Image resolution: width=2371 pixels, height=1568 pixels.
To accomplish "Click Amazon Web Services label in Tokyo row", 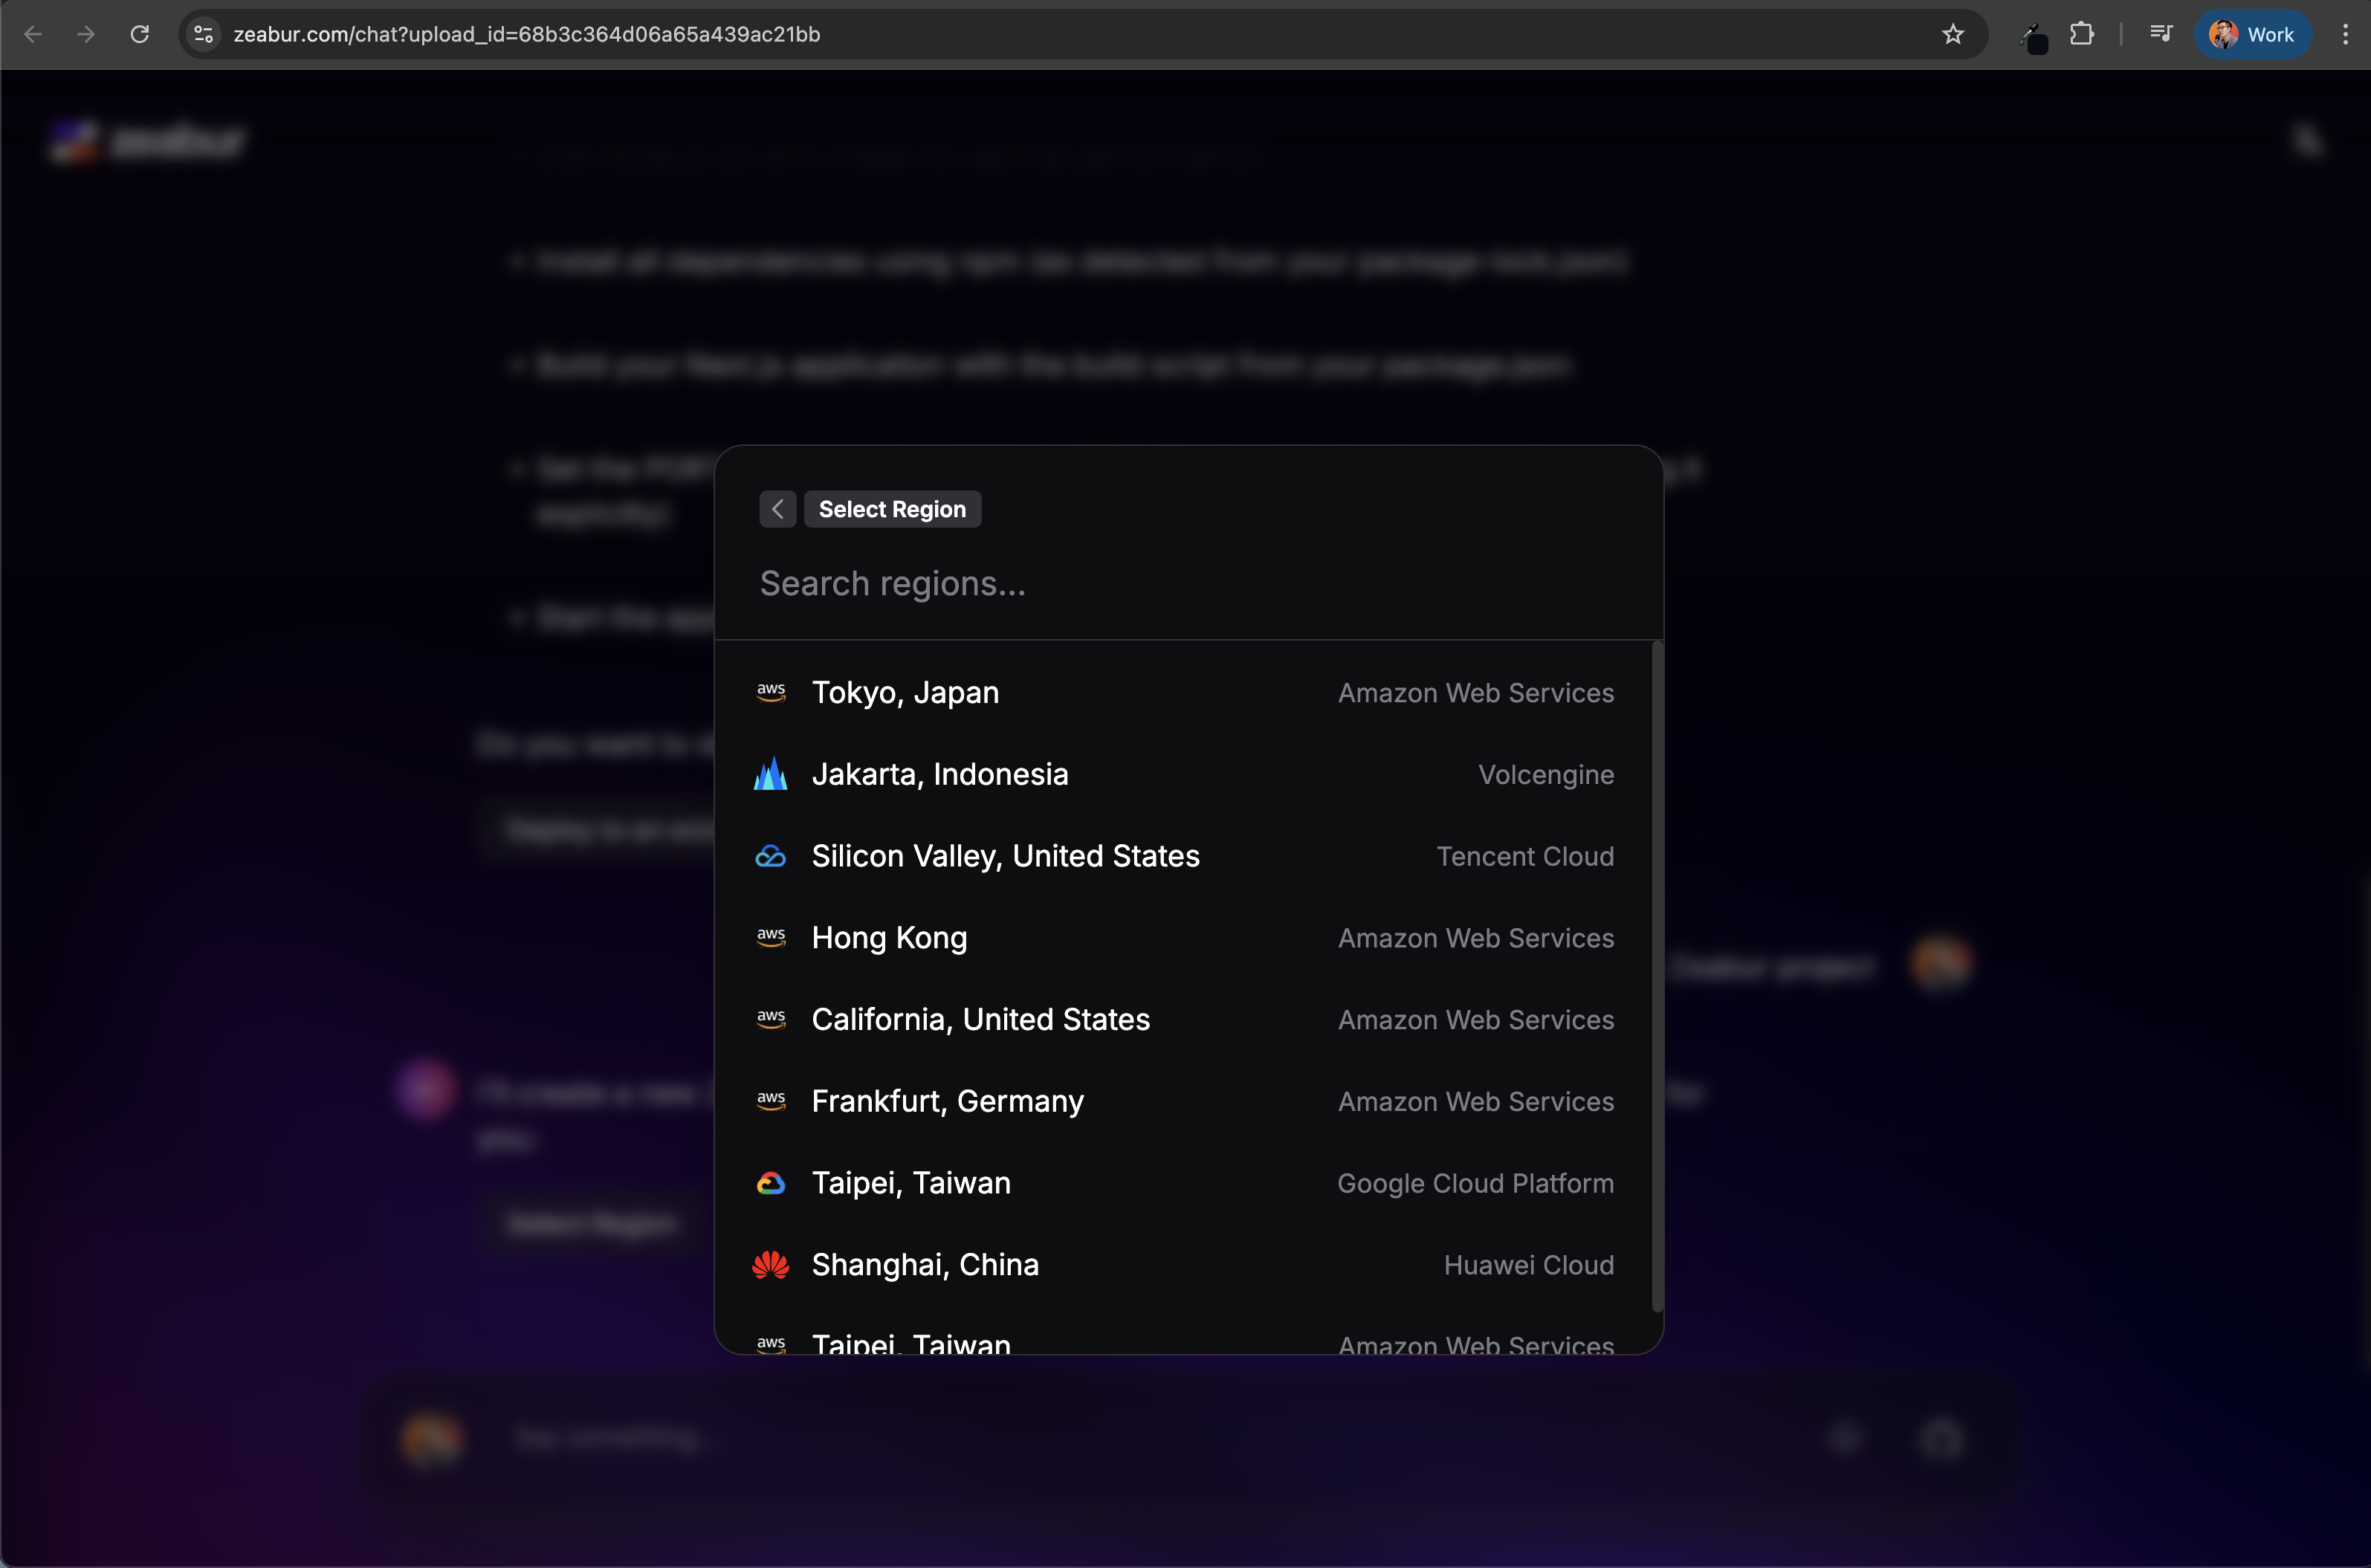I will point(1476,693).
